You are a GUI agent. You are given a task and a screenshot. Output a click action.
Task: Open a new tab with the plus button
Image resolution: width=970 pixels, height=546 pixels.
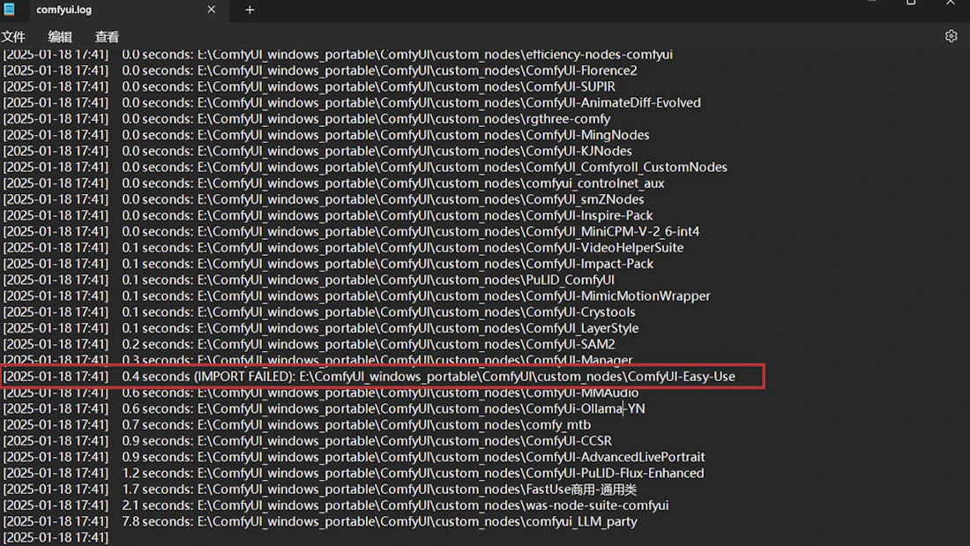(250, 10)
